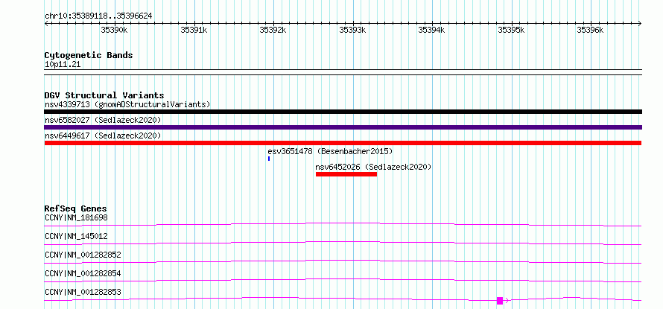Click the 35396k ruler tick label
Viewport: 663px width, 309px height.
(x=590, y=30)
